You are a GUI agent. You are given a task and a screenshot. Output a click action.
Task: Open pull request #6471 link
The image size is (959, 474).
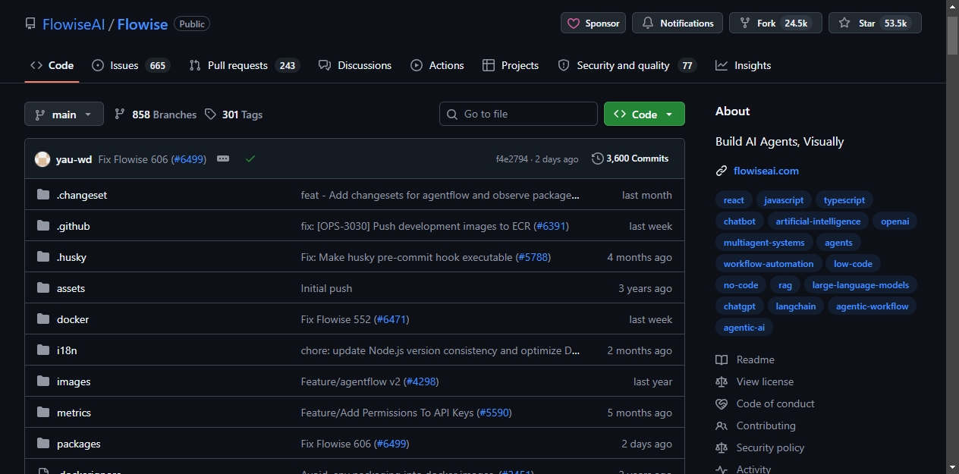point(391,319)
